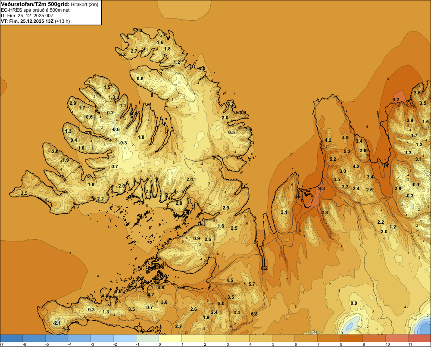Click the 3.0 temperature value on the map
431x347 pixels.
(x=343, y=171)
